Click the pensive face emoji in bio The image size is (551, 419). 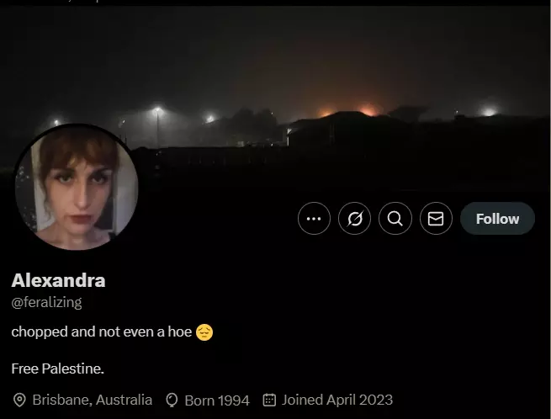click(204, 332)
